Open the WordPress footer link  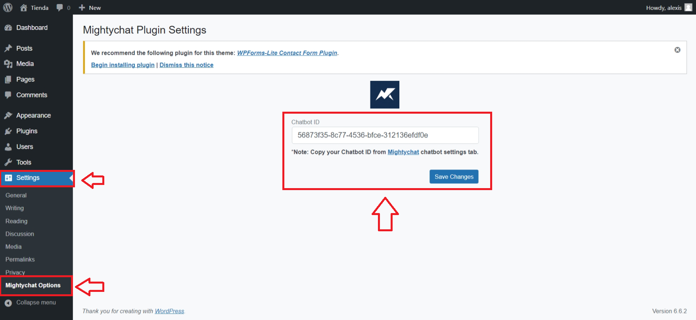[x=169, y=311]
